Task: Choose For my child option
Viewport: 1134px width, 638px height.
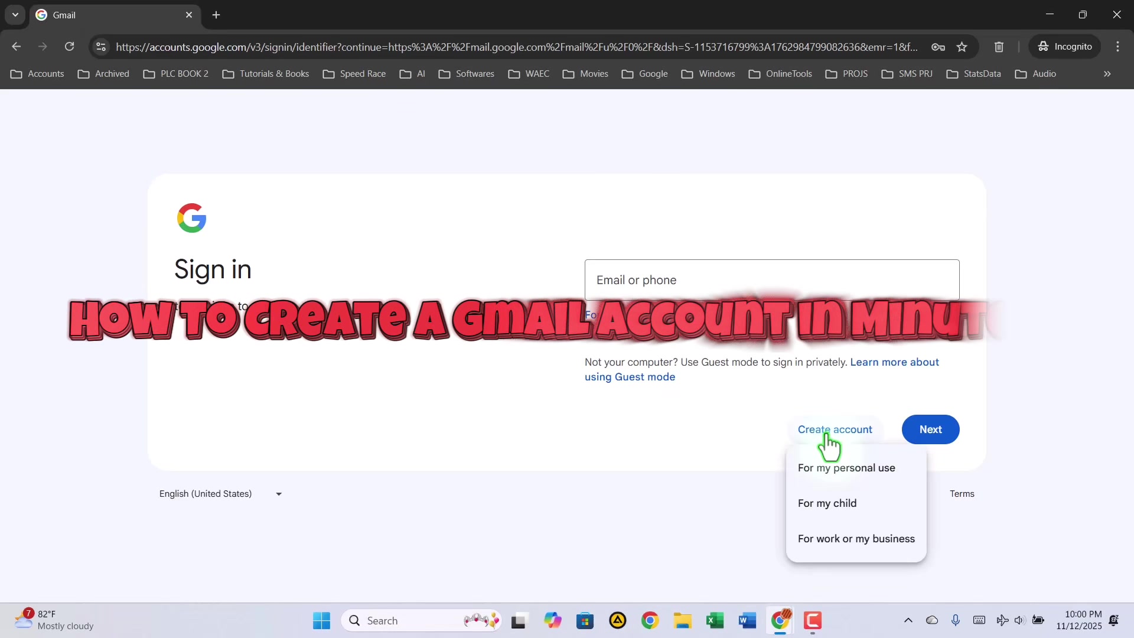Action: 856,503
